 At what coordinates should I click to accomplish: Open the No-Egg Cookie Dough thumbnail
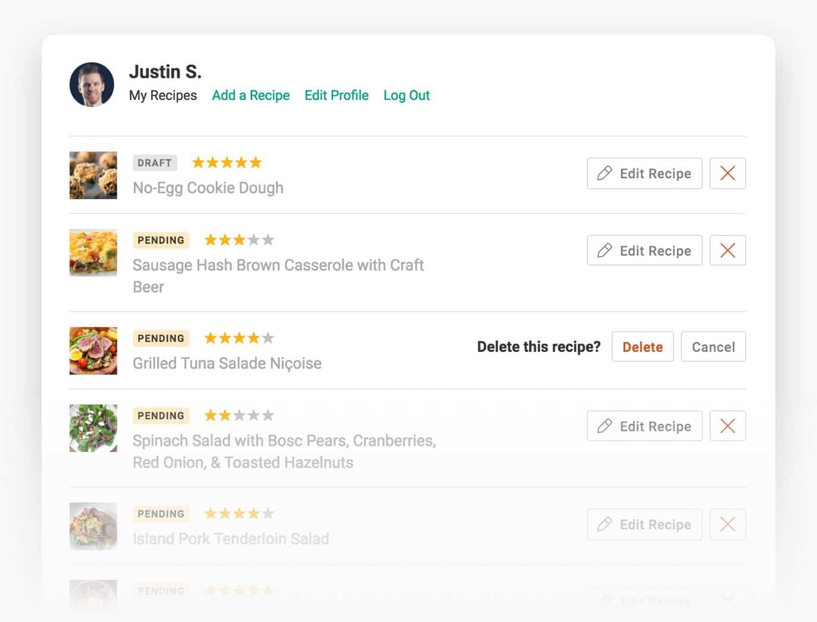click(x=93, y=175)
